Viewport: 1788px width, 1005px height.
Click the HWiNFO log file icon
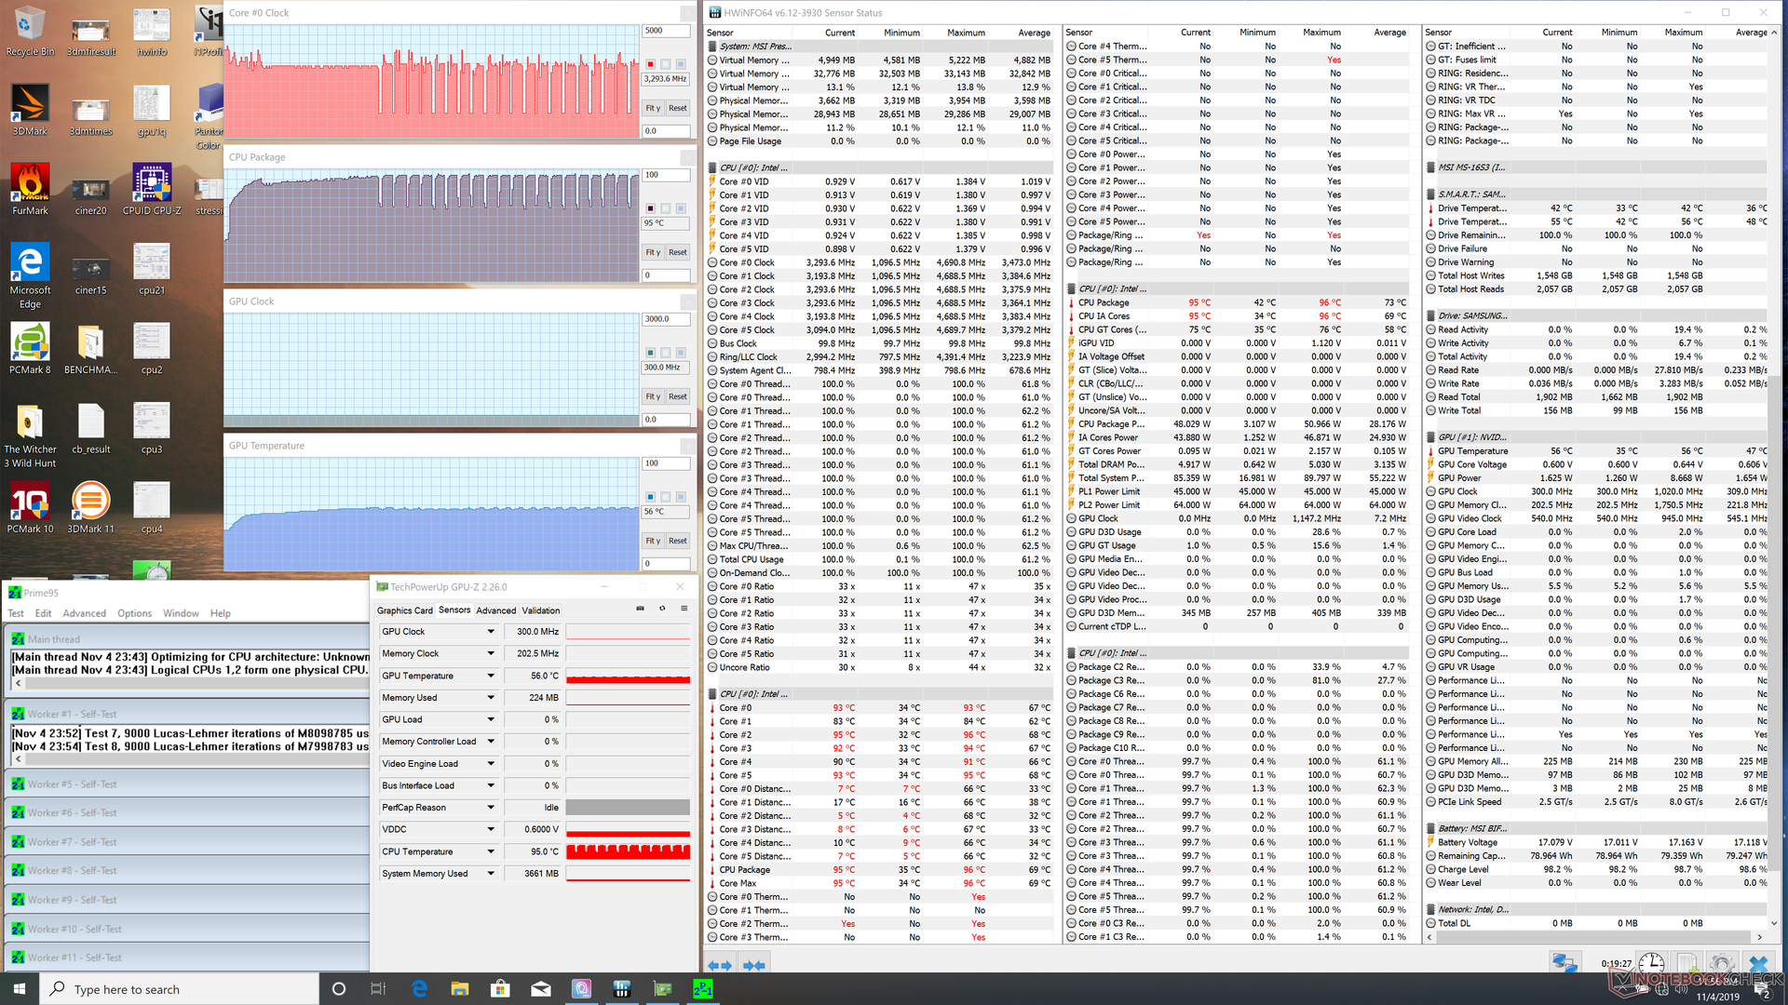click(1686, 963)
